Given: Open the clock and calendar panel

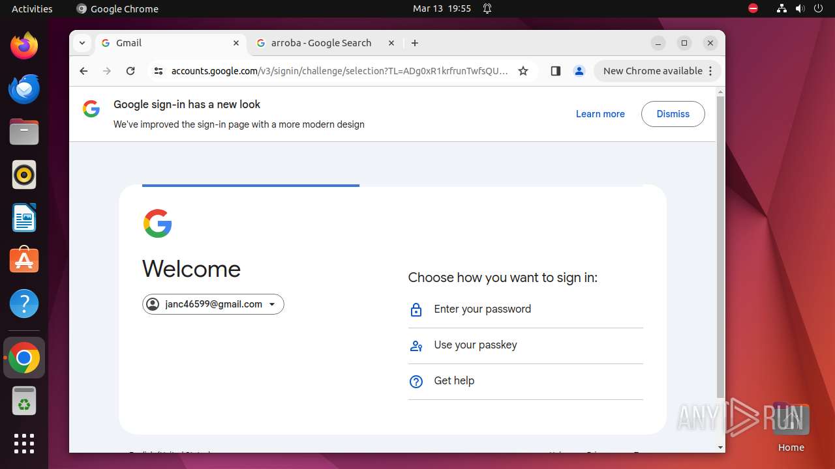Looking at the screenshot, I should 442,8.
